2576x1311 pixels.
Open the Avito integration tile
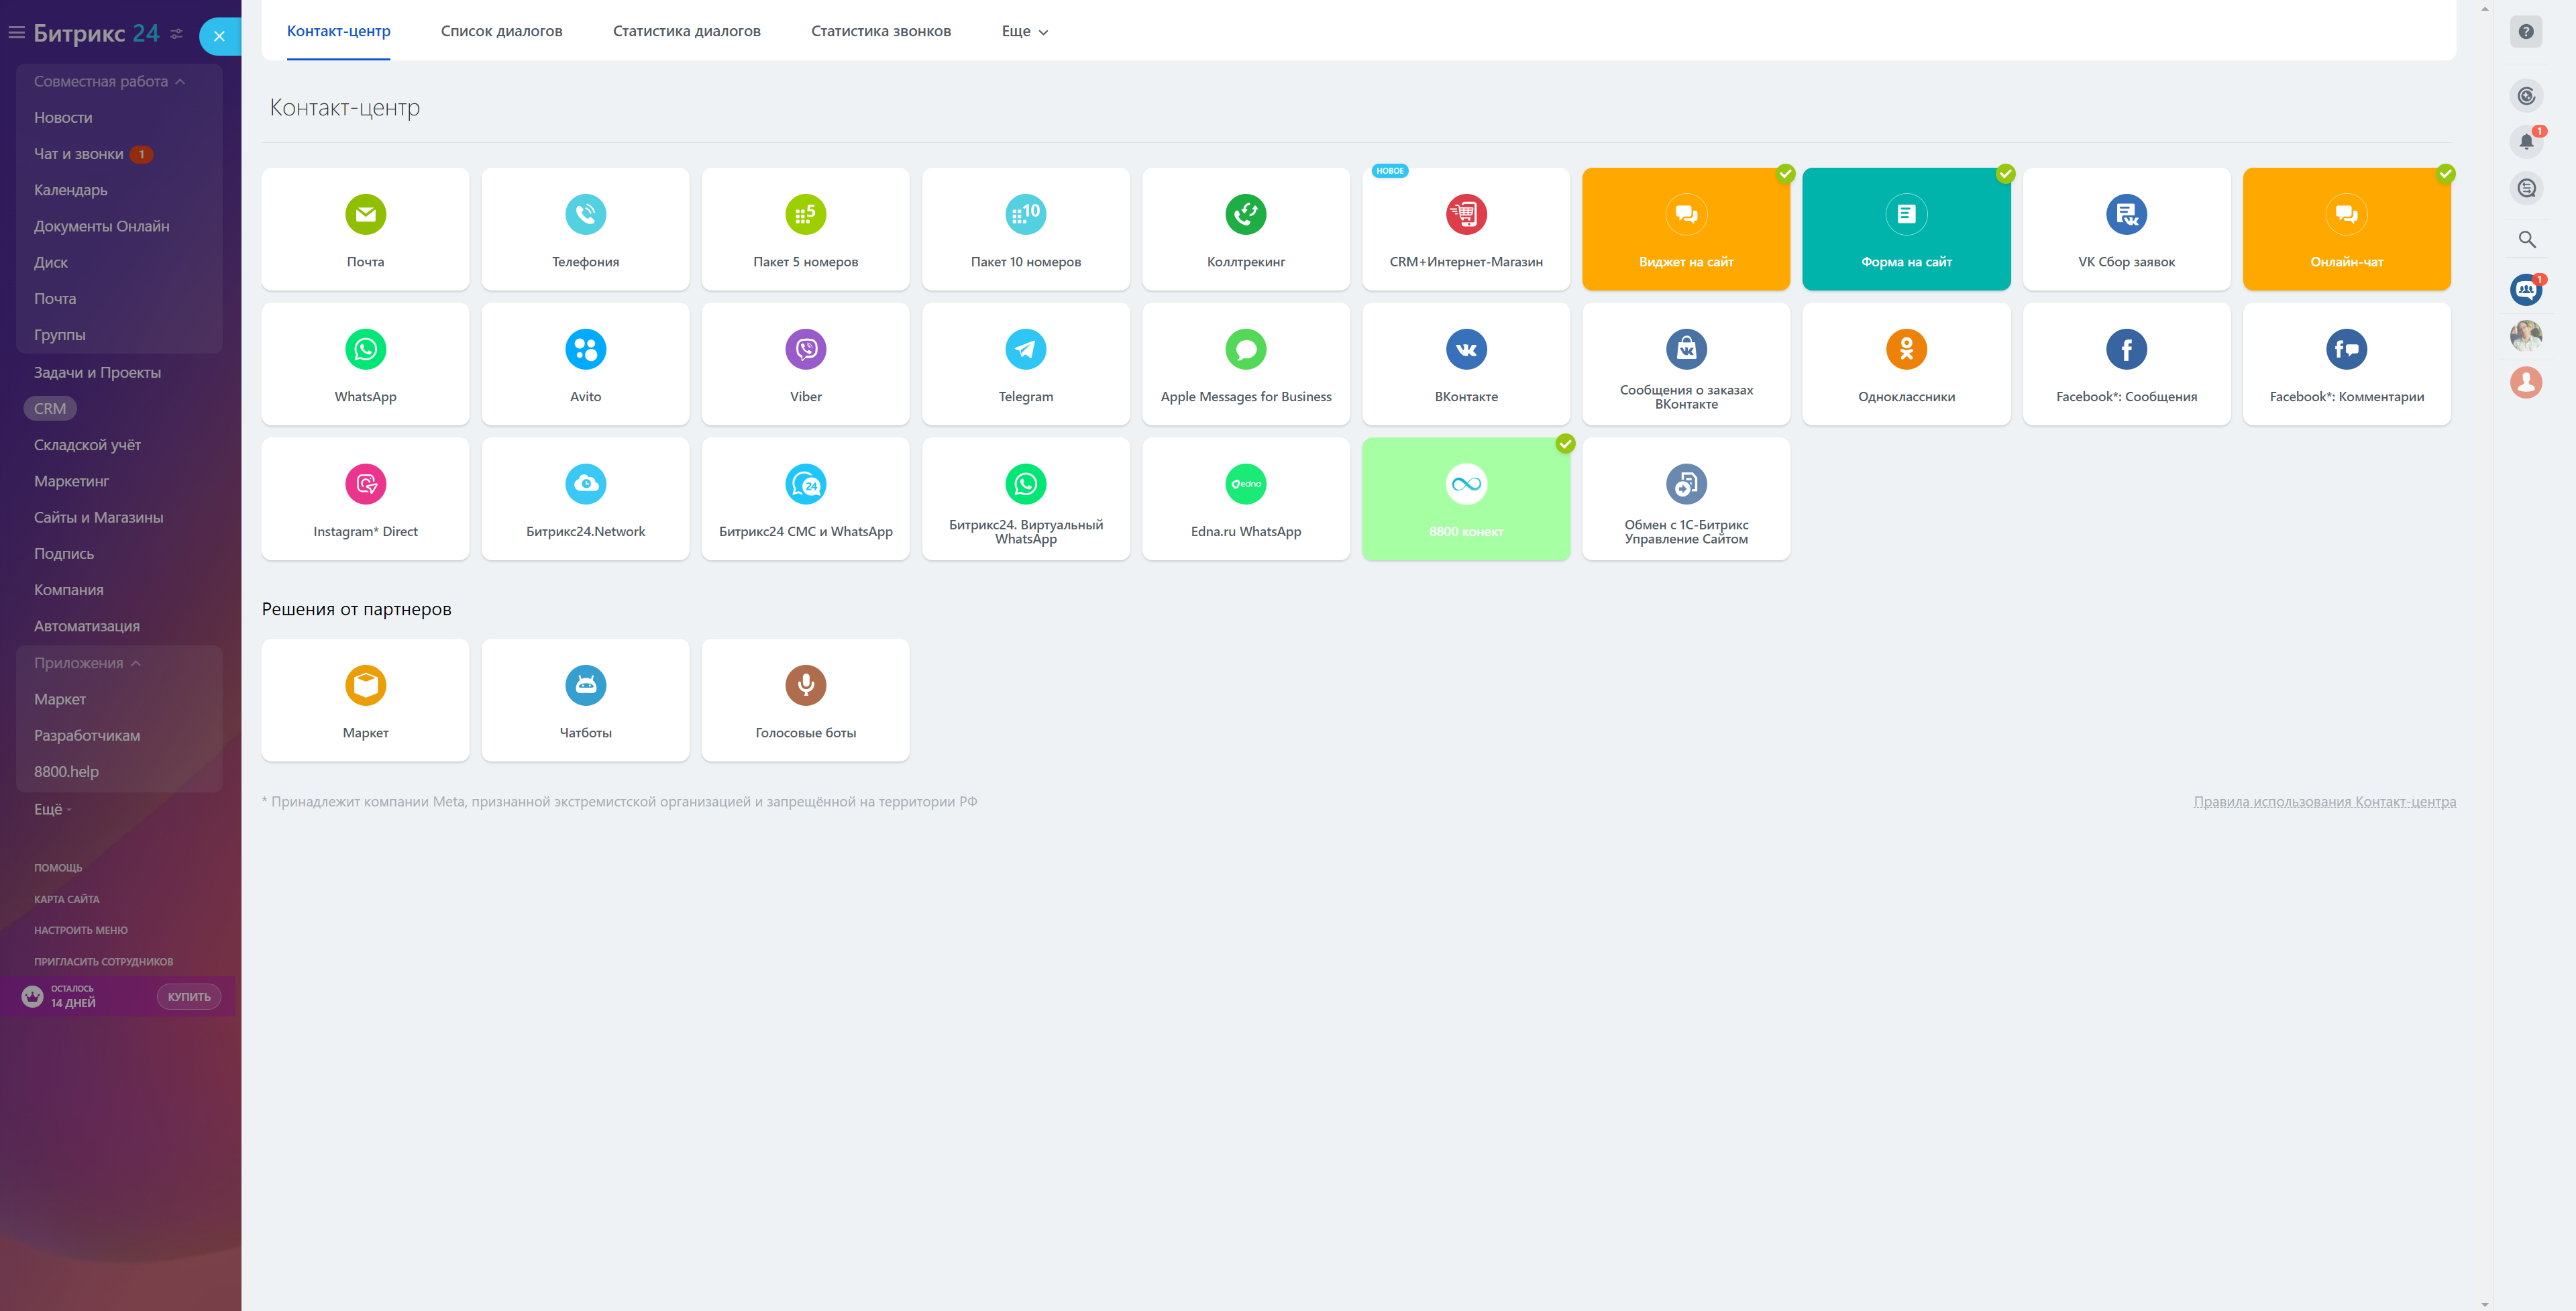[585, 364]
